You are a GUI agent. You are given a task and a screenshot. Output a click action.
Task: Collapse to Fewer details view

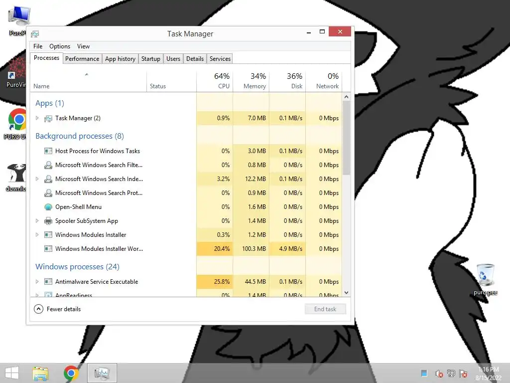tap(57, 309)
